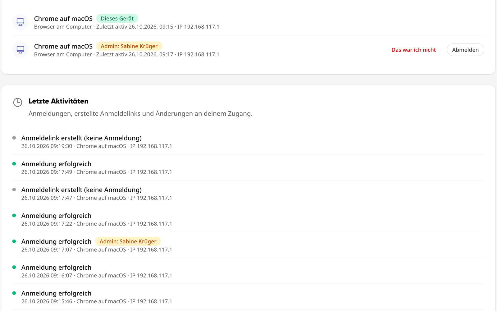Click the 'Dieses Gerät' badge

(x=117, y=19)
